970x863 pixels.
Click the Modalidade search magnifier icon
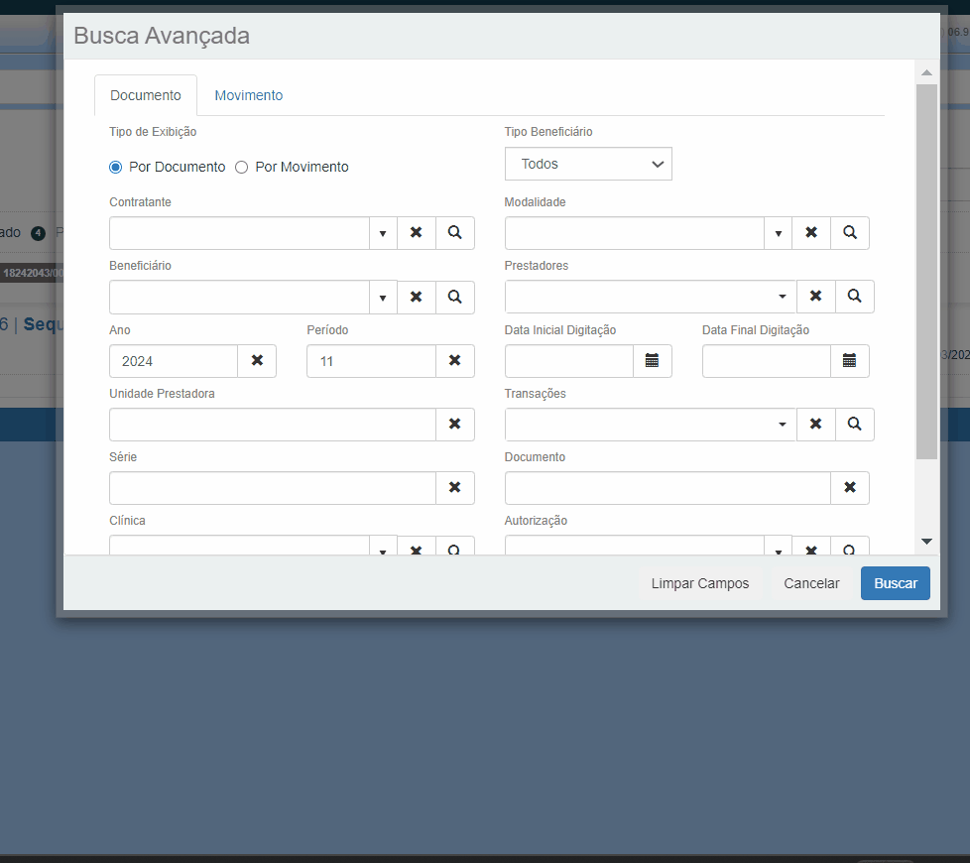[850, 233]
